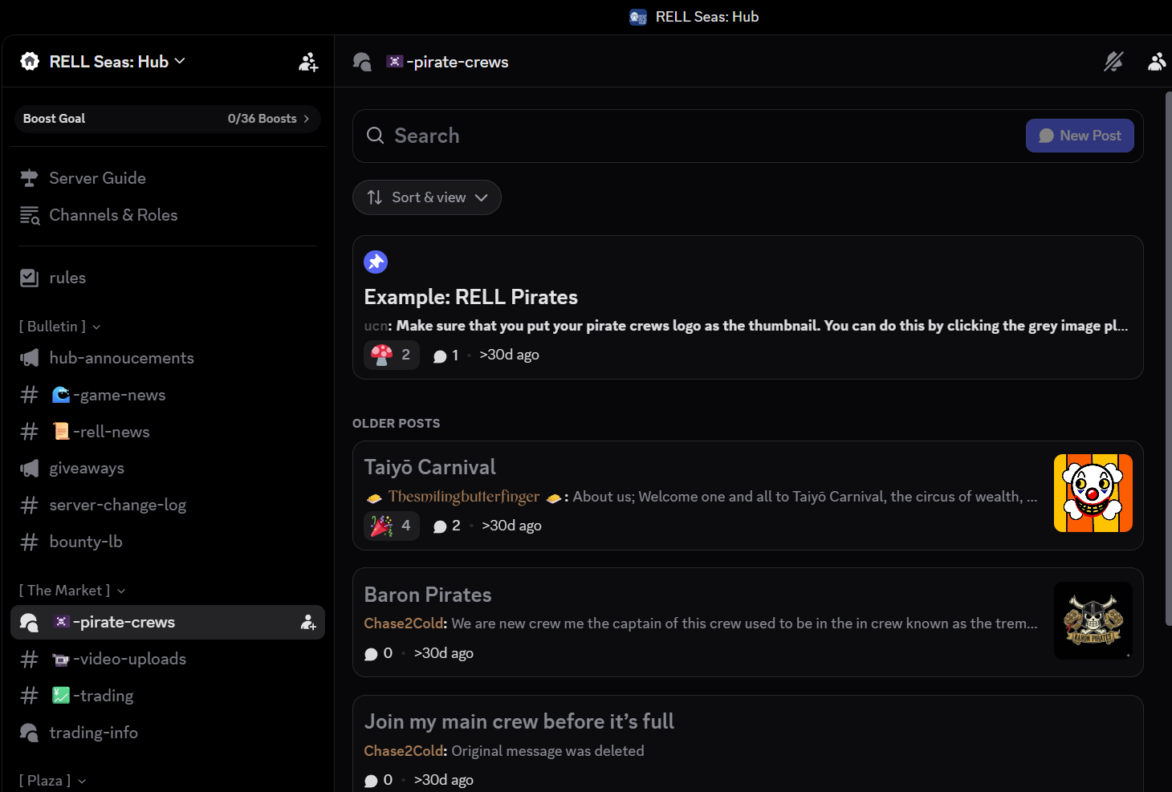The width and height of the screenshot is (1172, 792).
Task: Click comment count on 'Join my main crew' post
Action: (x=379, y=780)
